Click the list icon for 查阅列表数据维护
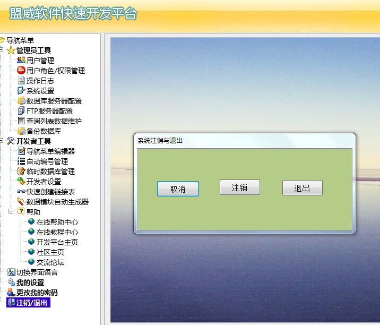 click(21, 121)
